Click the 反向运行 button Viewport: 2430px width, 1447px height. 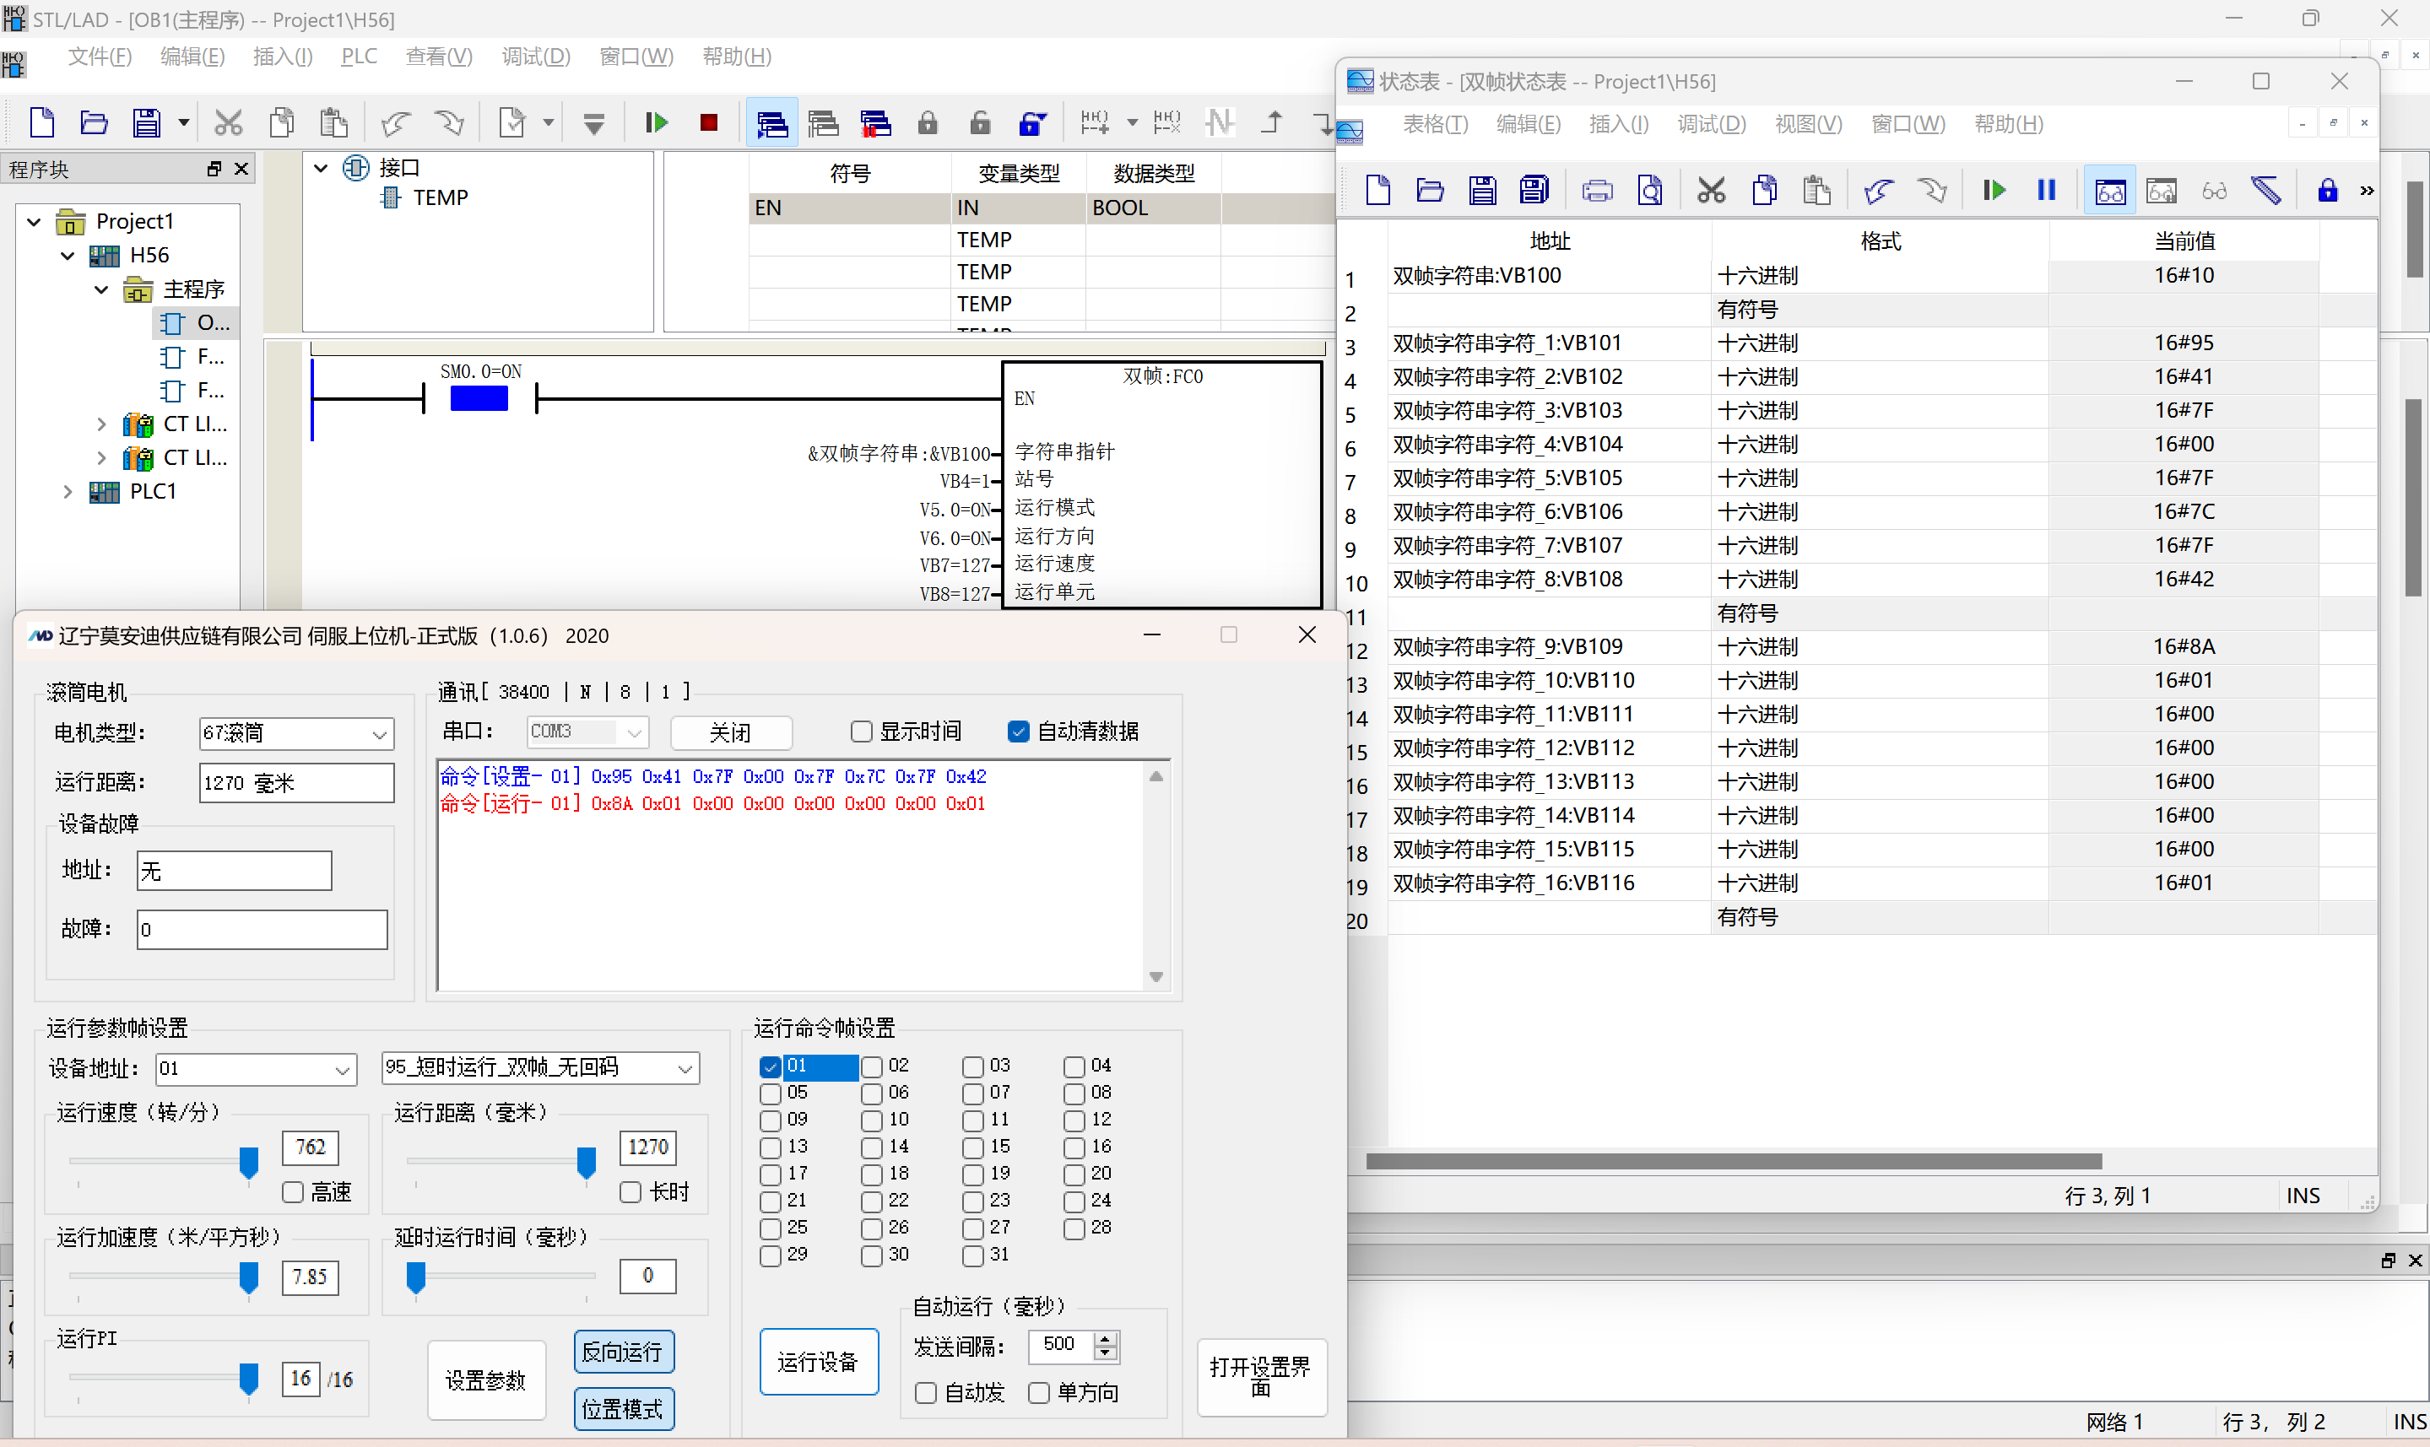623,1353
